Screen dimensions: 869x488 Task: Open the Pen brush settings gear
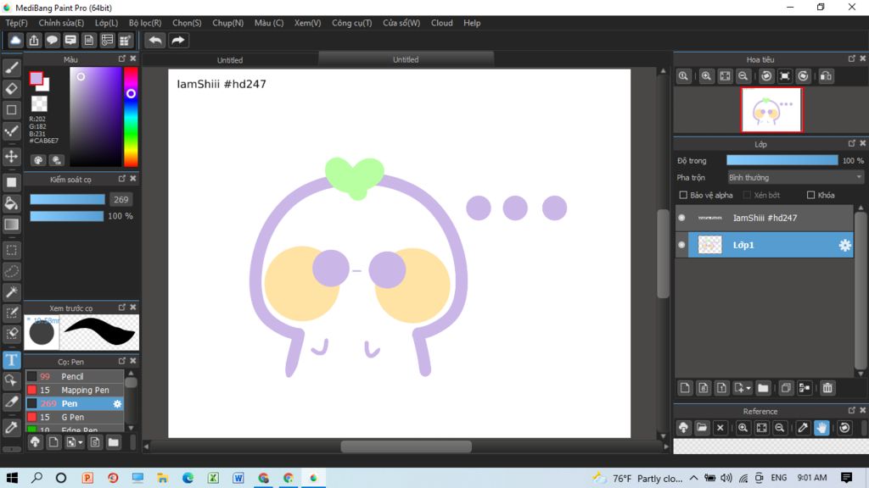click(117, 404)
